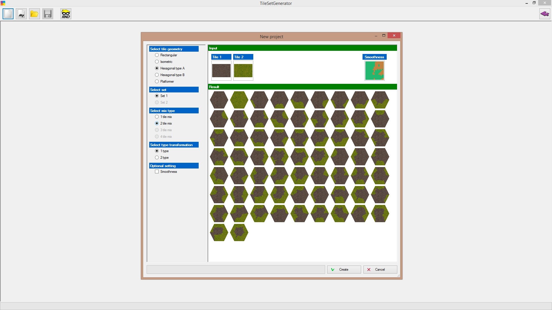Click the first plain dirt hexagon result tile
The height and width of the screenshot is (310, 552).
click(219, 100)
